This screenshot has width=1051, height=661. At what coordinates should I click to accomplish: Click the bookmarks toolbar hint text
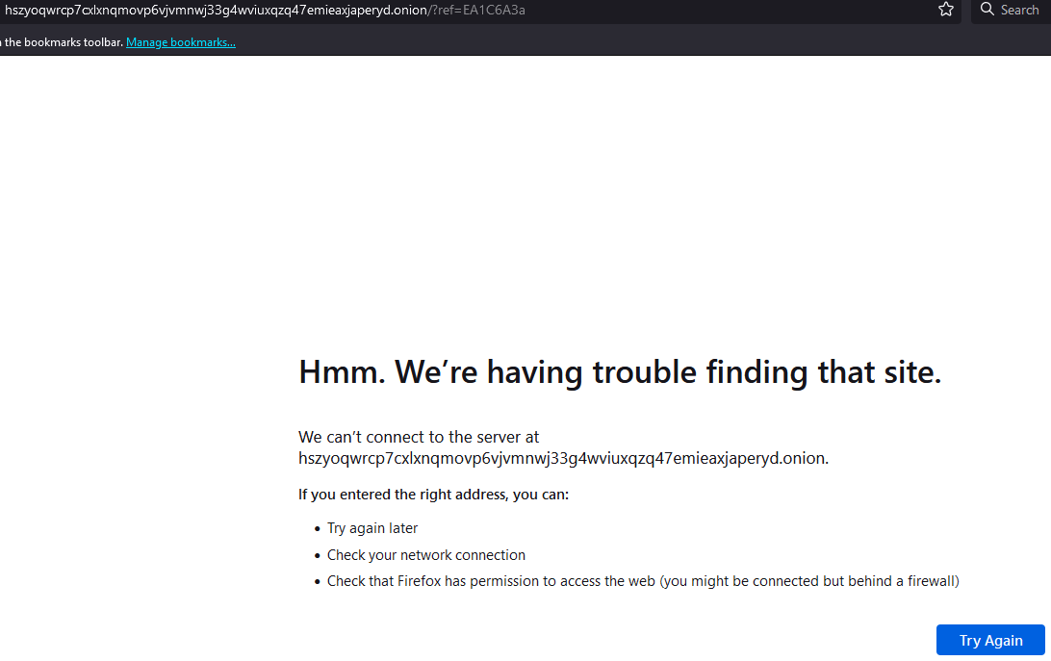pyautogui.click(x=62, y=42)
